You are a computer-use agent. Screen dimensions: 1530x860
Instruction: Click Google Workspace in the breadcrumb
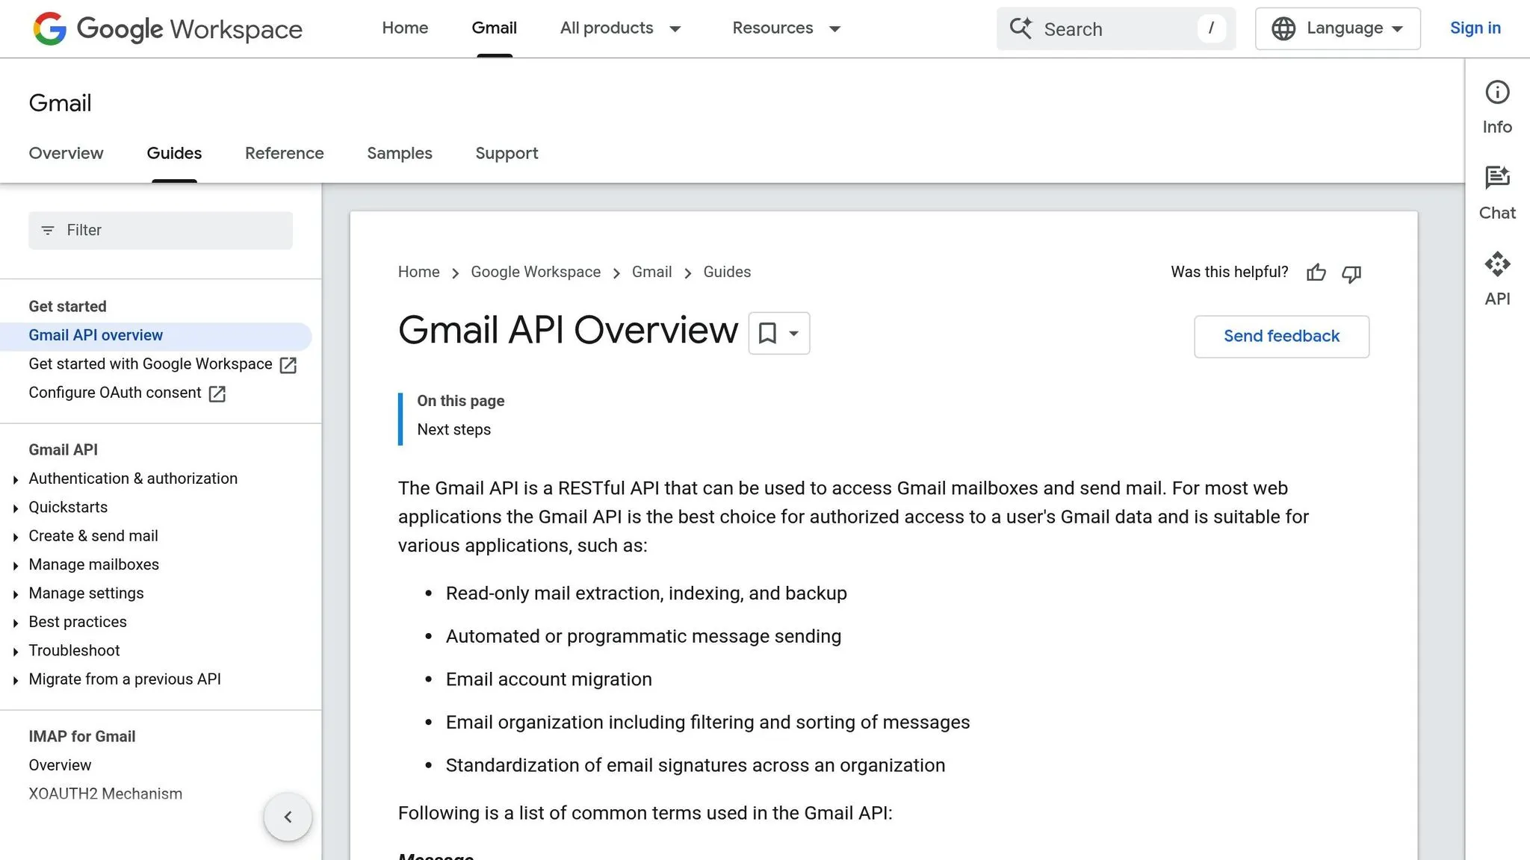point(535,272)
